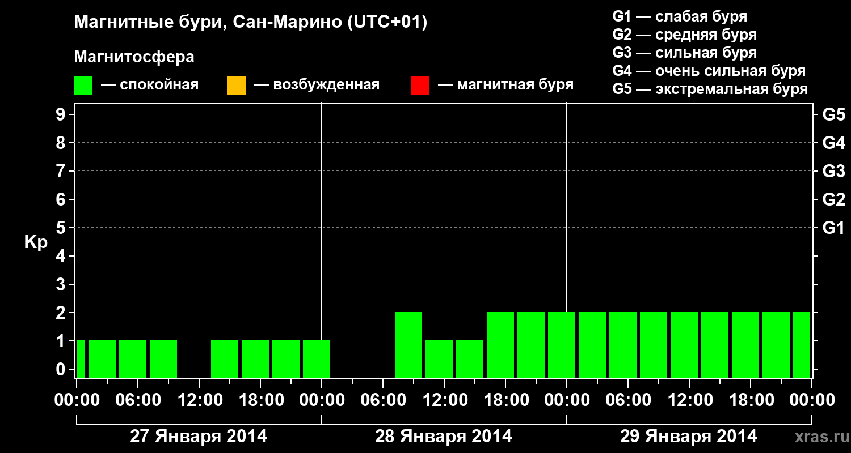Click the right-axis label G2
Screen dimensions: 851x453
(x=833, y=199)
